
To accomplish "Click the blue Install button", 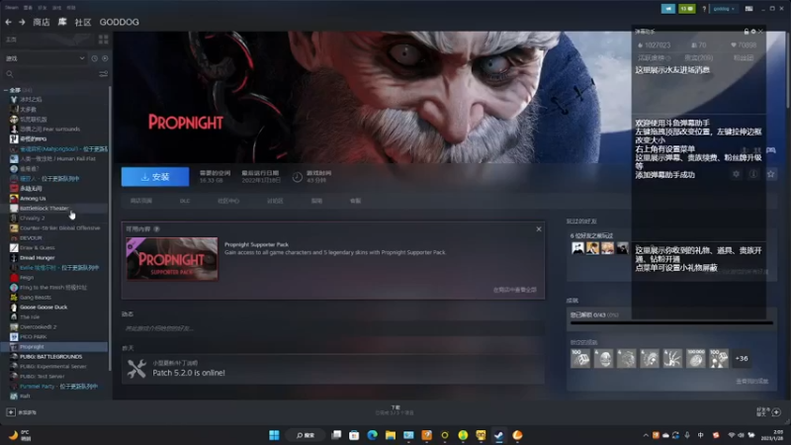I will (155, 177).
